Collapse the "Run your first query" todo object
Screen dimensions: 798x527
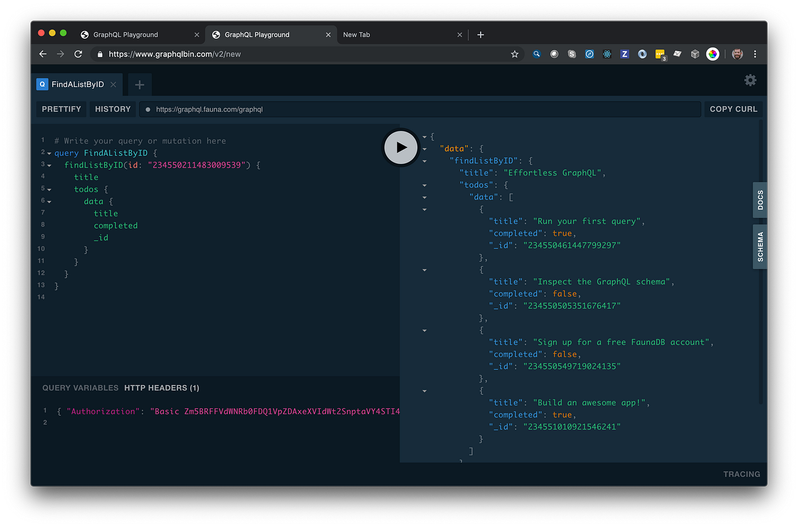point(424,209)
